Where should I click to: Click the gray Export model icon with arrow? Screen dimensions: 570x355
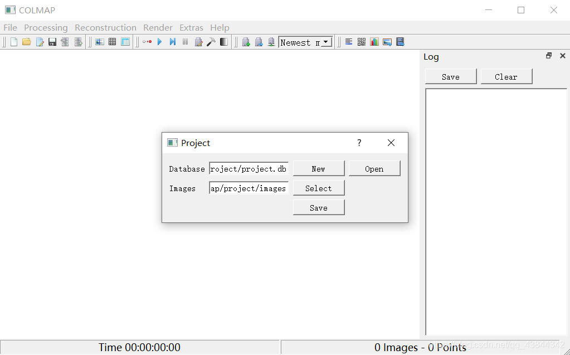tap(78, 42)
